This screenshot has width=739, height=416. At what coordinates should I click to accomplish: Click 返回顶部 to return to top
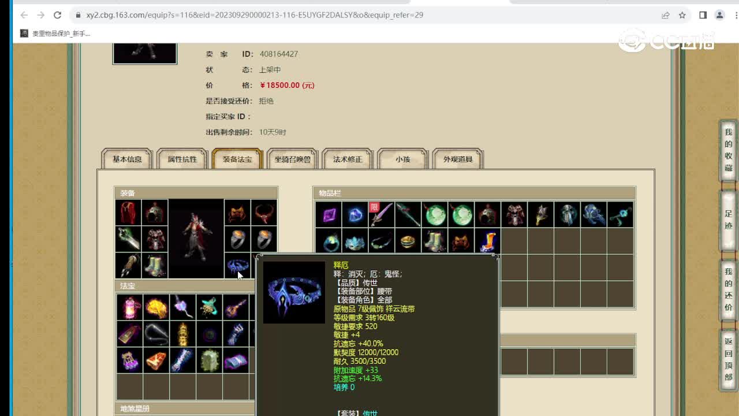[x=728, y=359]
